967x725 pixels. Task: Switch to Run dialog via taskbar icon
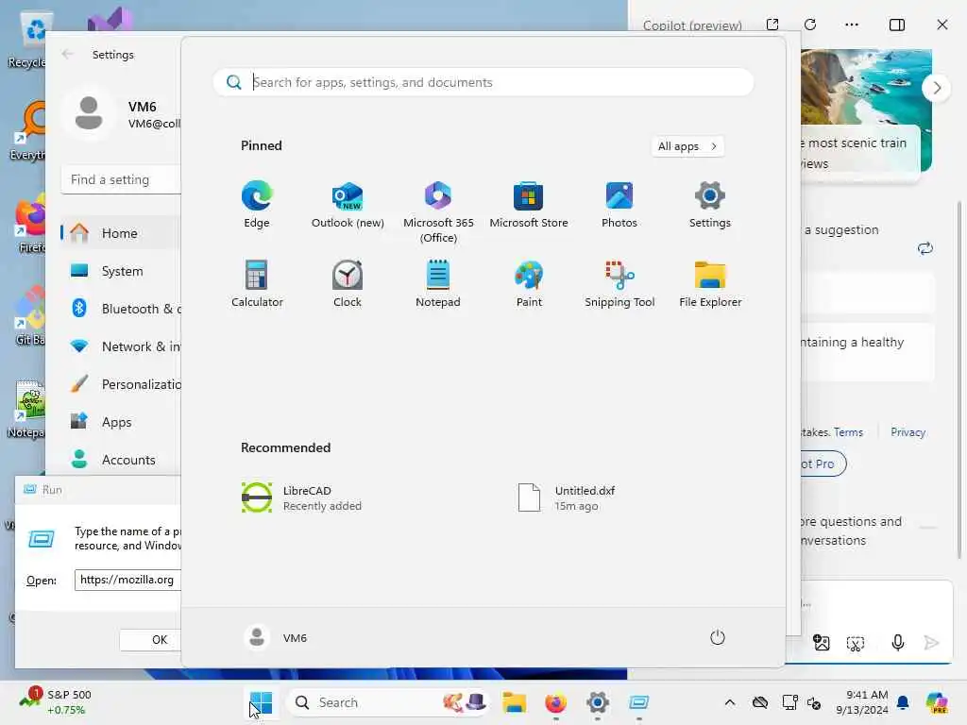639,702
